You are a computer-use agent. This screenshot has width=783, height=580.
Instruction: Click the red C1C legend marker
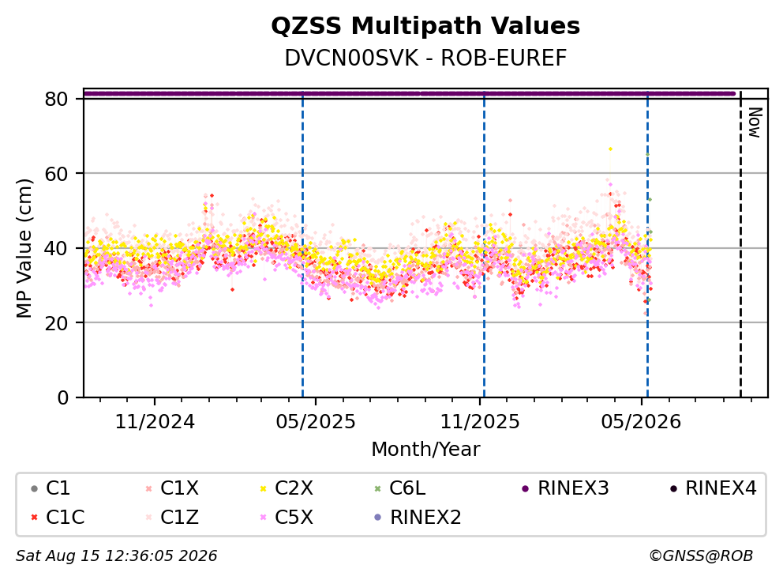(x=34, y=518)
